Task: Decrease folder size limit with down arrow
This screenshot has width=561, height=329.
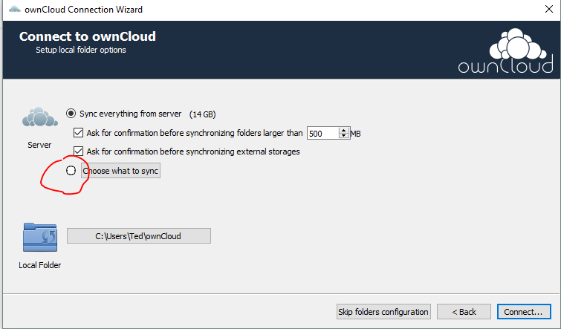Action: pyautogui.click(x=344, y=136)
